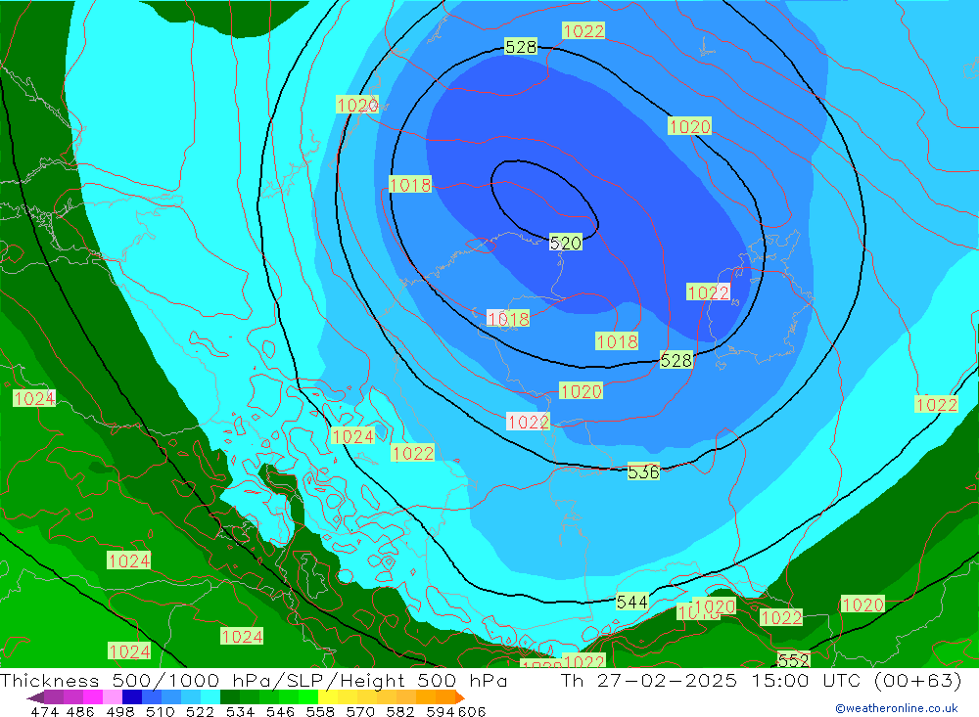Screen dimensions: 979x717
Task: Click the 528 label below lower 1018
Action: (x=676, y=360)
